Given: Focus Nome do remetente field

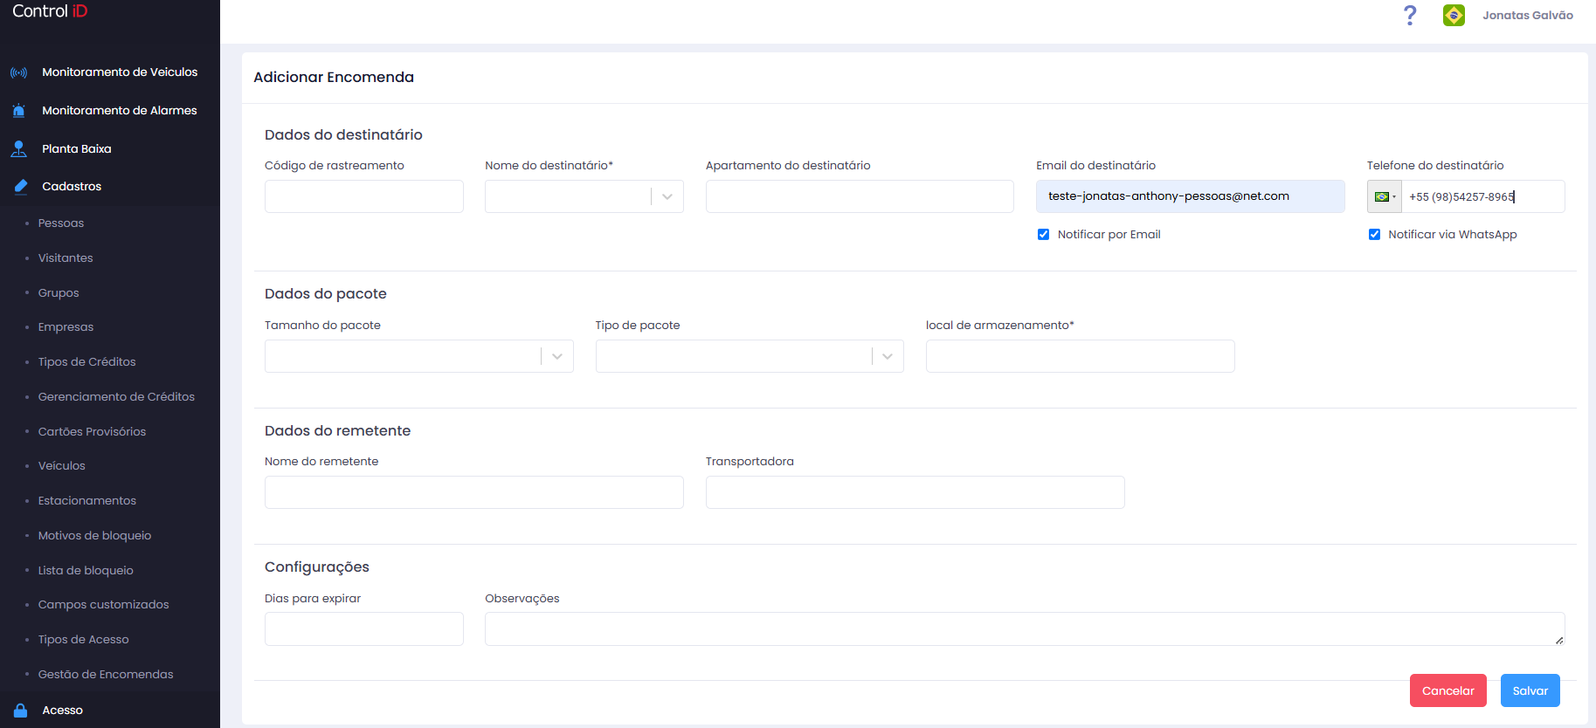Looking at the screenshot, I should tap(473, 492).
